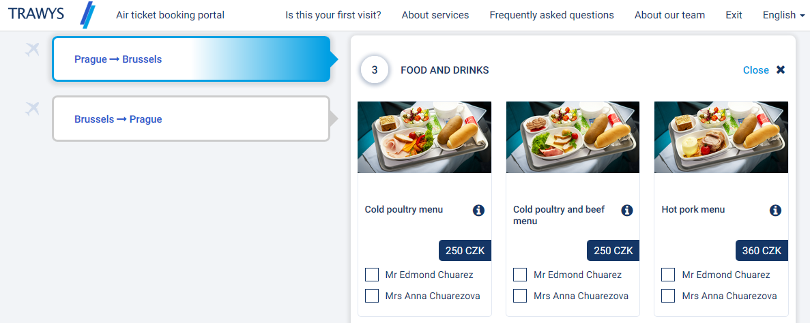Viewport: 810px width, 323px height.
Task: Click the Close link in Food and Drinks
Action: click(755, 70)
